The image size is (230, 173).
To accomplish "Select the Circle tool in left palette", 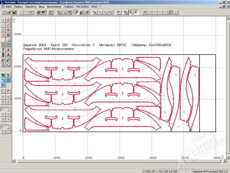I will point(3,30).
